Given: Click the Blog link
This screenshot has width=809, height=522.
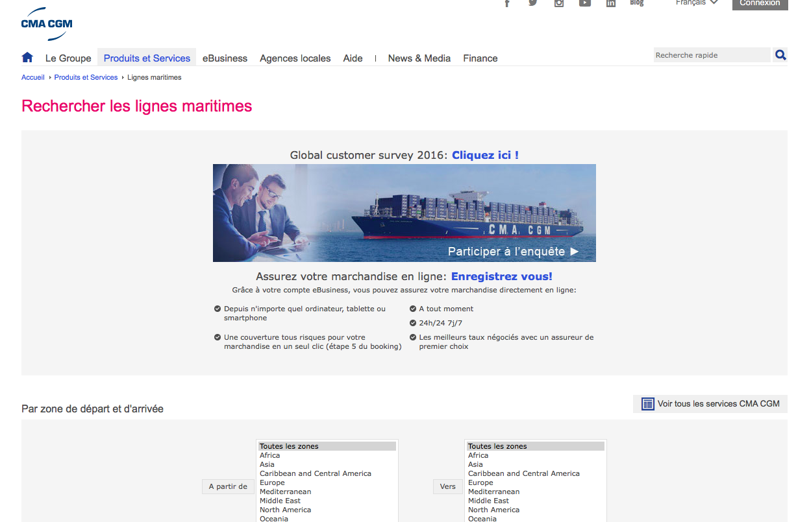Looking at the screenshot, I should [x=637, y=3].
